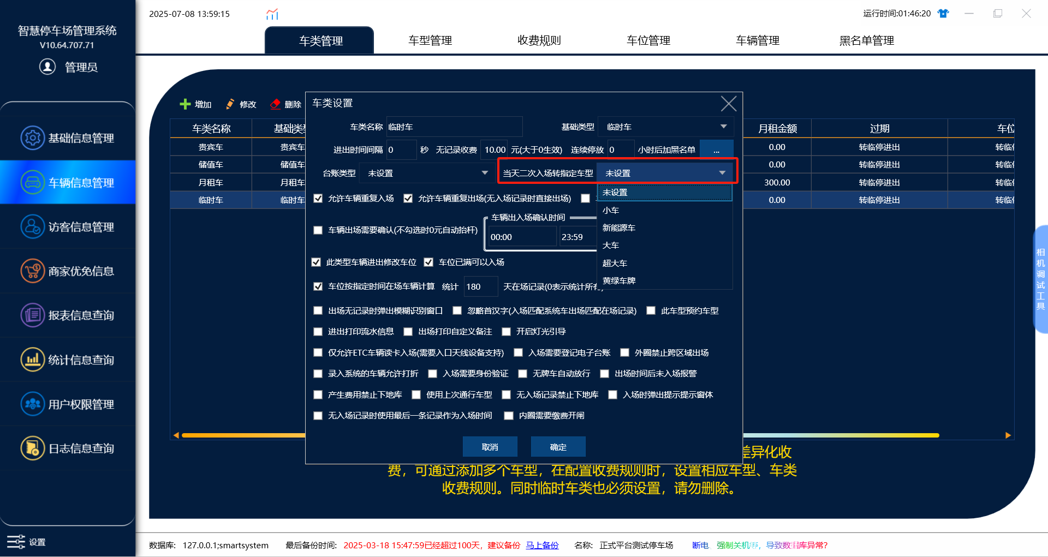
Task: Click the blacklist '...' button
Action: point(717,150)
